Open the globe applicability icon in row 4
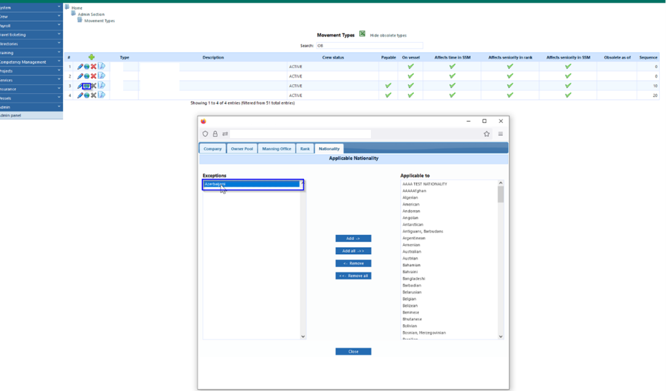 pos(87,95)
